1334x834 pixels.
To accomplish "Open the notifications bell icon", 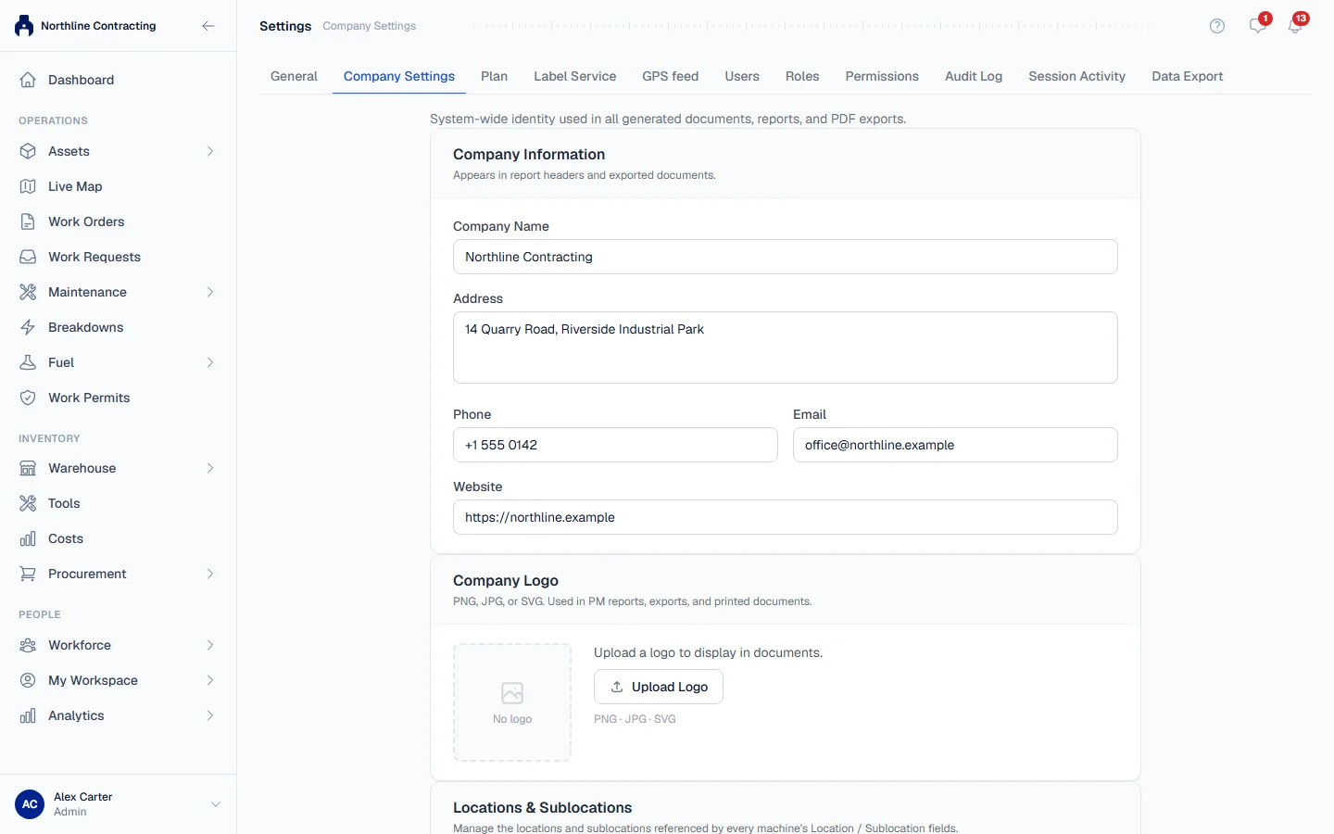I will [1295, 26].
